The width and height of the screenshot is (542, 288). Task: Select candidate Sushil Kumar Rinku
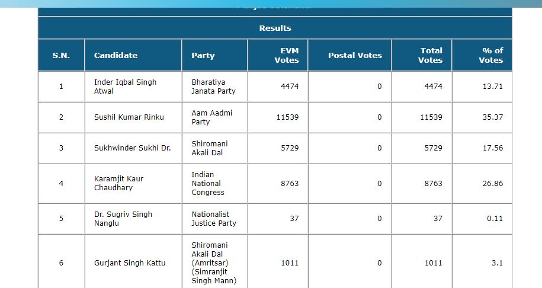click(x=129, y=117)
